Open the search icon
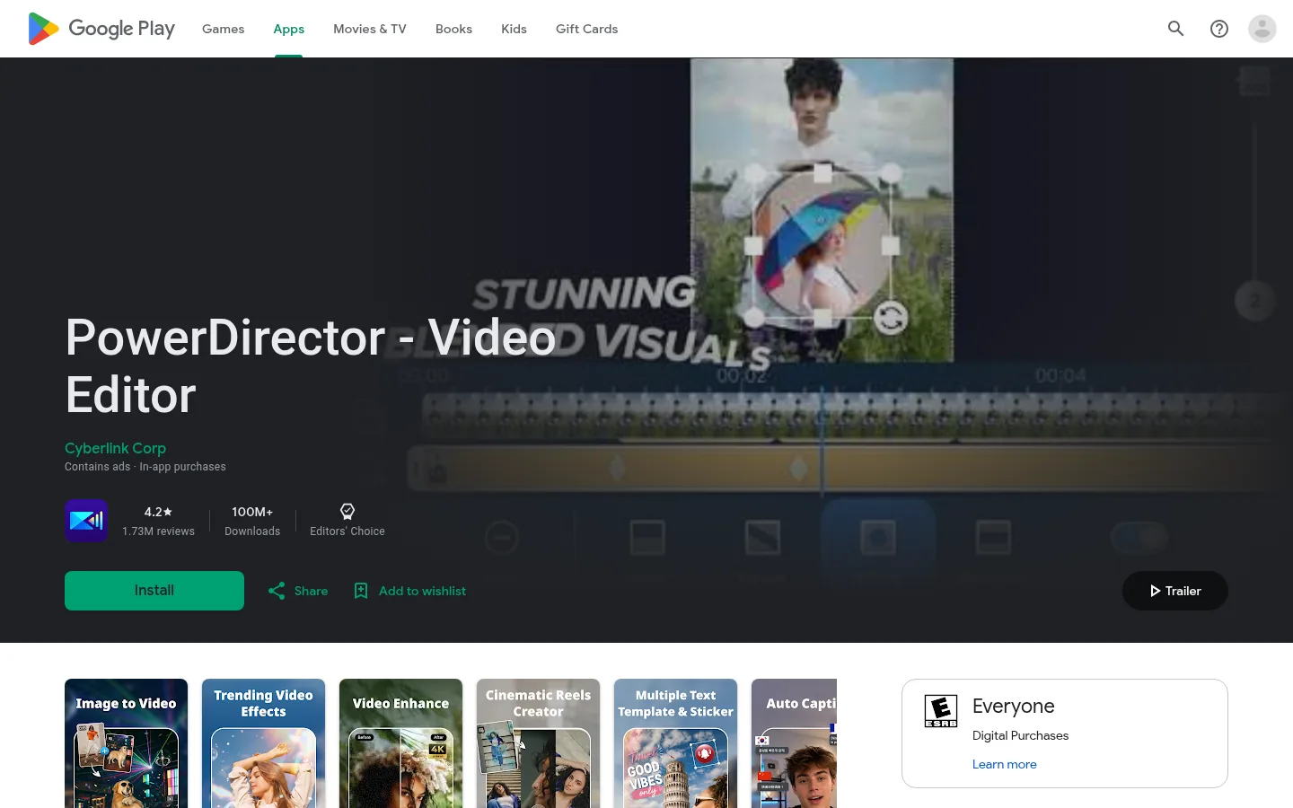The image size is (1293, 808). click(x=1176, y=29)
